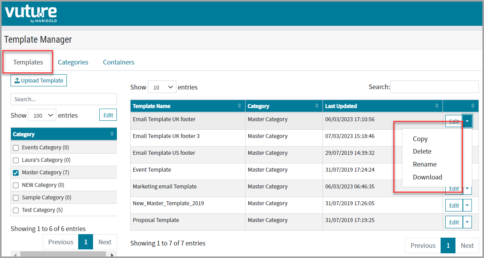The height and width of the screenshot is (258, 484).
Task: Switch to the Categories tab
Action: (73, 62)
